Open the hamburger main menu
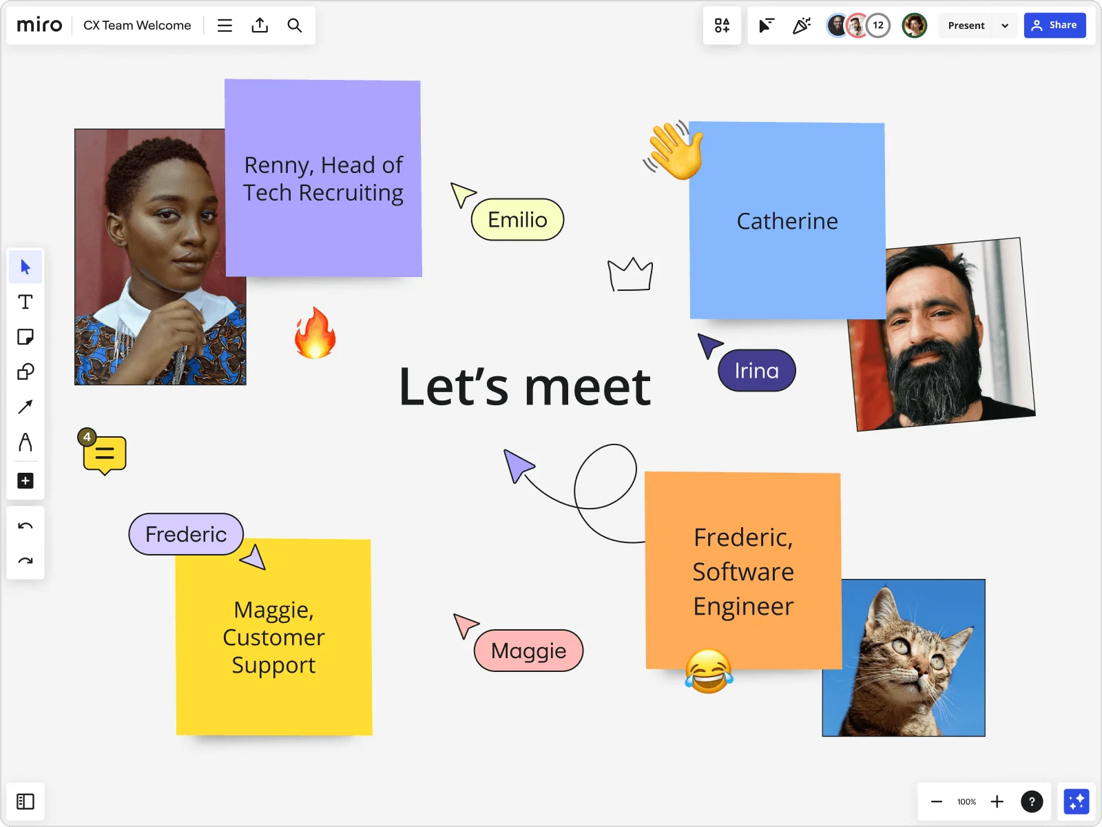The height and width of the screenshot is (827, 1102). pos(225,25)
